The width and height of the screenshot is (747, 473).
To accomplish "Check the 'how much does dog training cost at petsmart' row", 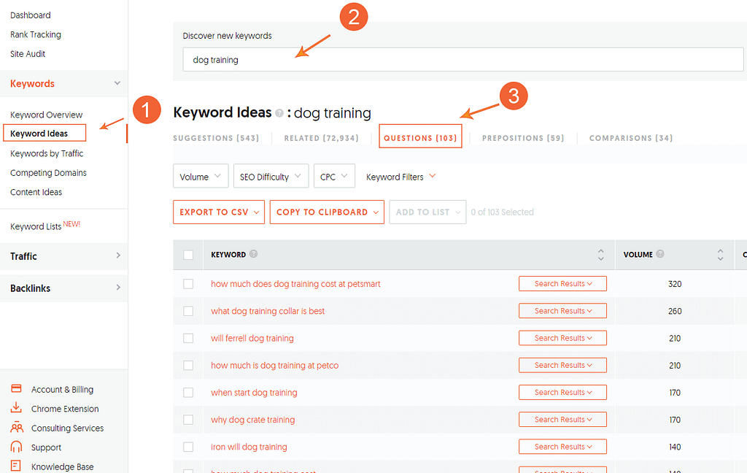I will tap(188, 284).
